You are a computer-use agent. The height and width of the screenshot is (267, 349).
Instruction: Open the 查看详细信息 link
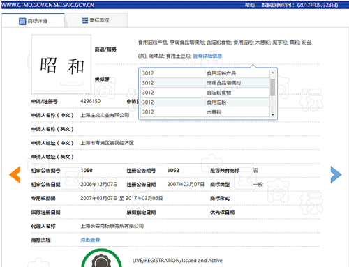[207, 56]
